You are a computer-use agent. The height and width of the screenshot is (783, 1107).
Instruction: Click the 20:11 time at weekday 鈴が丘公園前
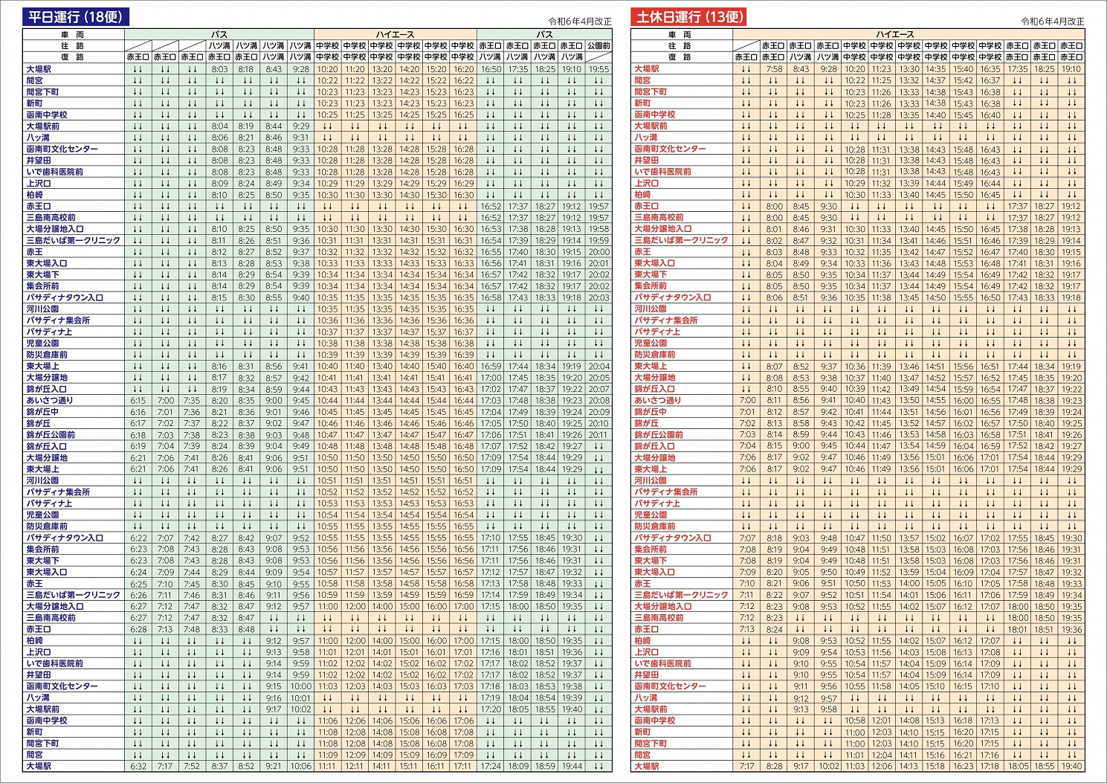(598, 435)
